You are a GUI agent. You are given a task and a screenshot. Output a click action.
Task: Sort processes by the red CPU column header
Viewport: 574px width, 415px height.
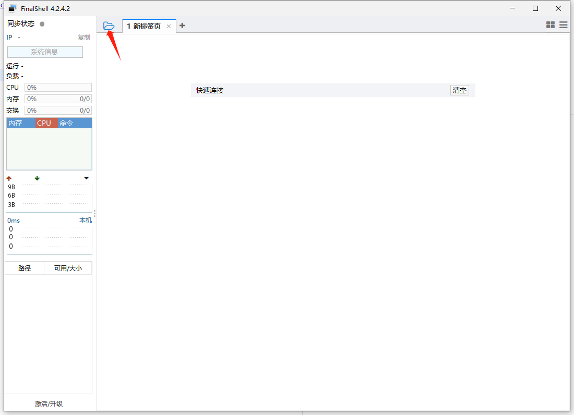[44, 123]
